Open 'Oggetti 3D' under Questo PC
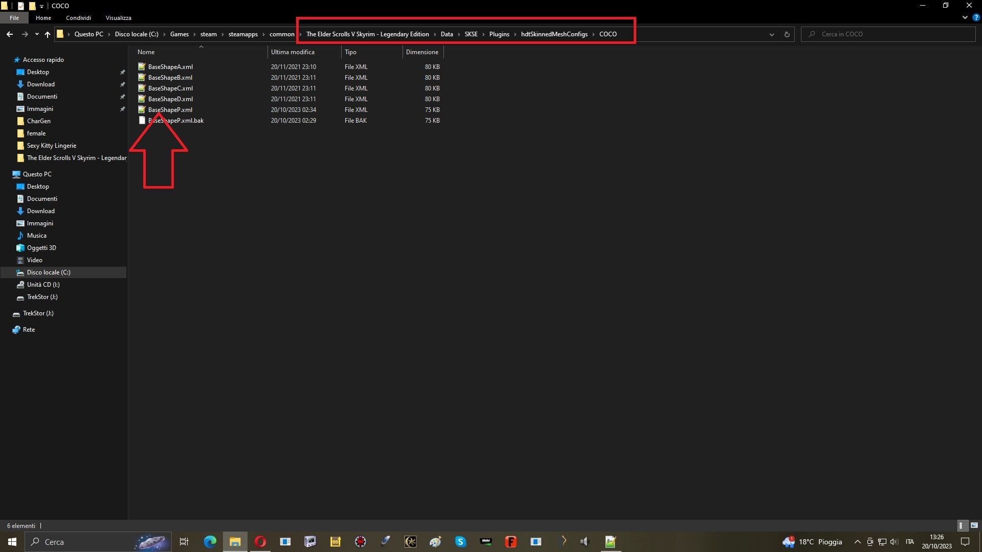Viewport: 982px width, 552px height. pyautogui.click(x=41, y=248)
